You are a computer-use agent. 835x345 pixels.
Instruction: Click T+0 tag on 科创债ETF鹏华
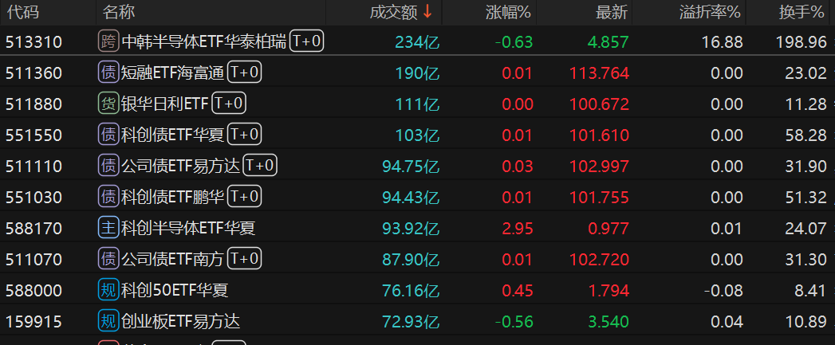click(244, 197)
